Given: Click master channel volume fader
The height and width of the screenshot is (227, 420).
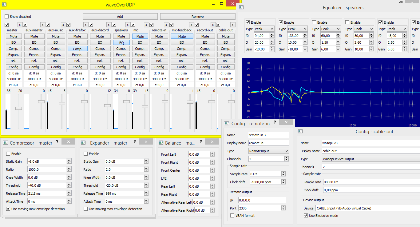Looking at the screenshot, I should tap(19, 108).
